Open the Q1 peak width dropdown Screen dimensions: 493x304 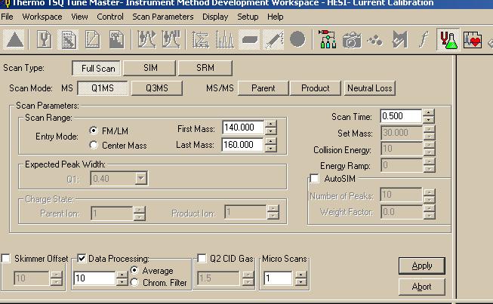coord(141,178)
